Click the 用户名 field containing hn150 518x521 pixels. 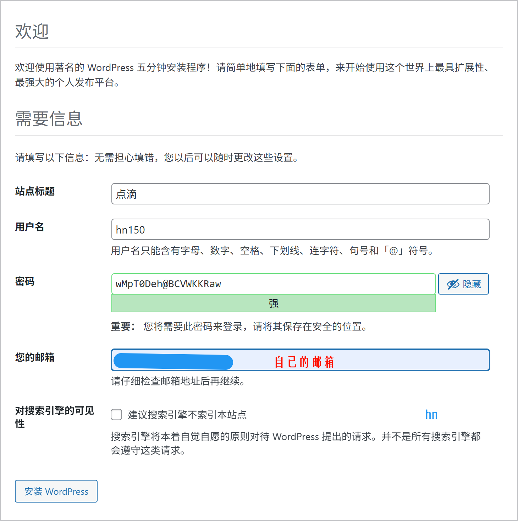pyautogui.click(x=300, y=229)
